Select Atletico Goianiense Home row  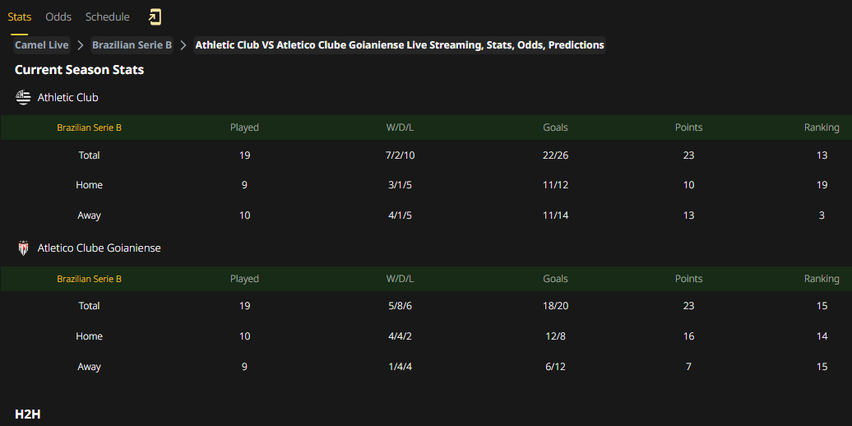point(426,336)
